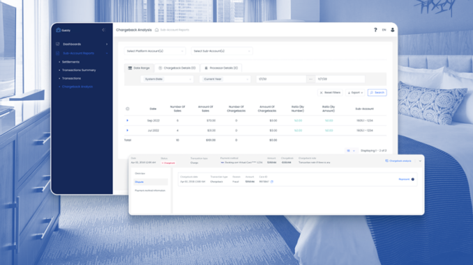Click the Dashboards sidebar icon
Screen dimensions: 473x265
(58, 44)
